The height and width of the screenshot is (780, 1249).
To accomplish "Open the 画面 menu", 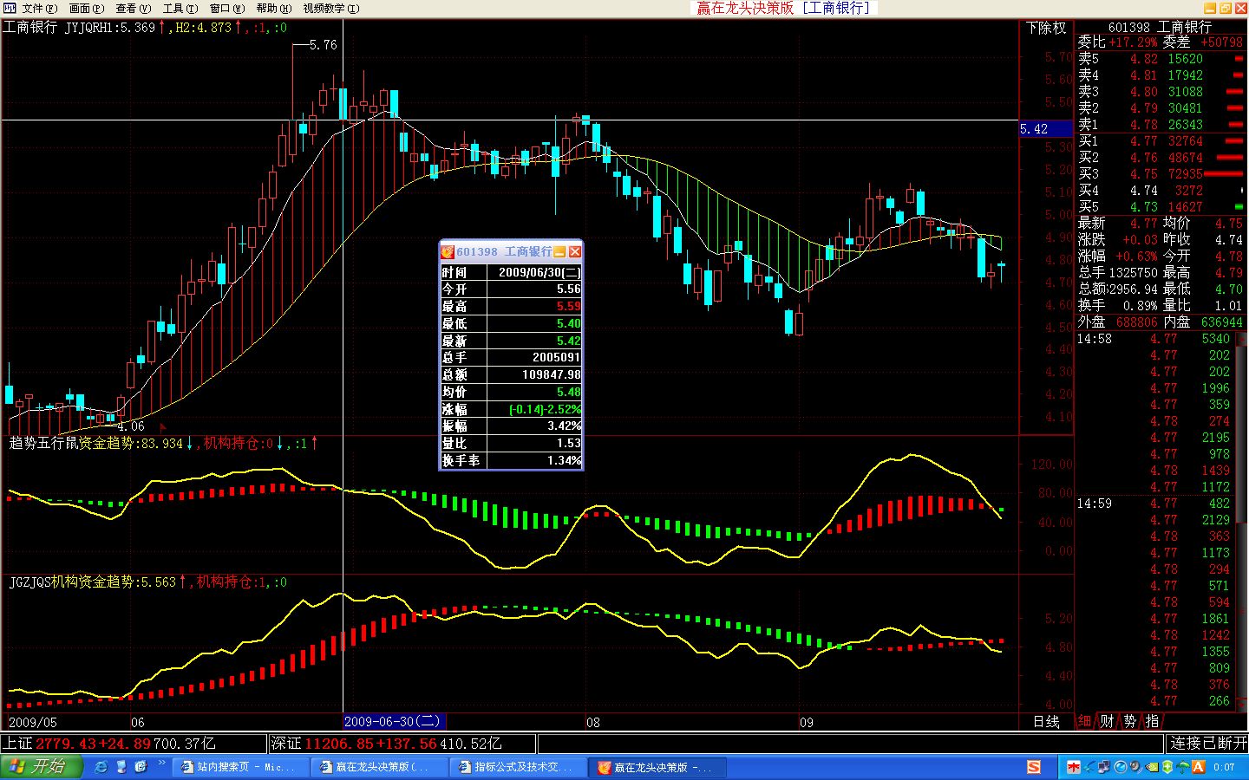I will (85, 9).
